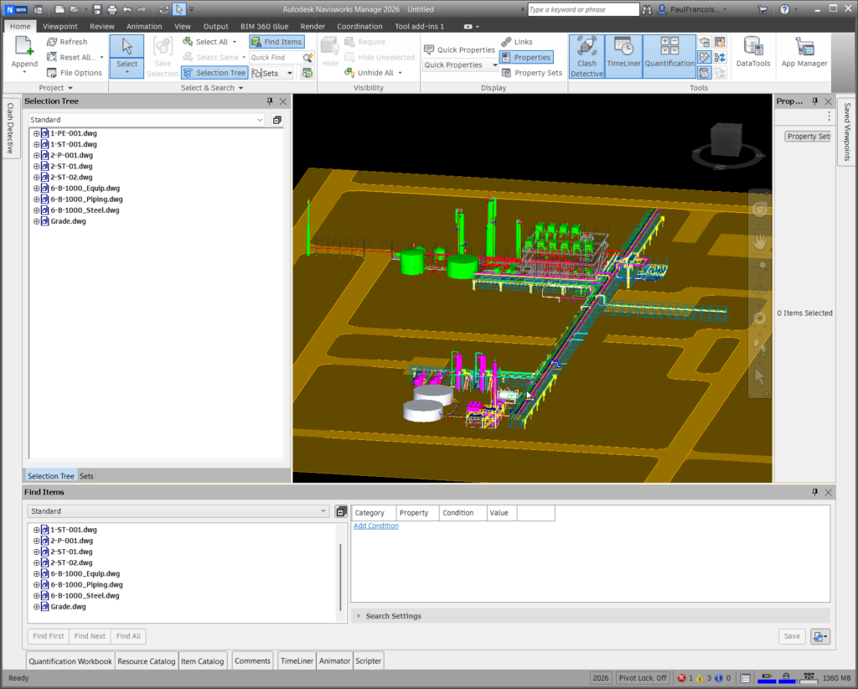
Task: Open the Selection Inspector icon beside Sets
Action: 307,73
